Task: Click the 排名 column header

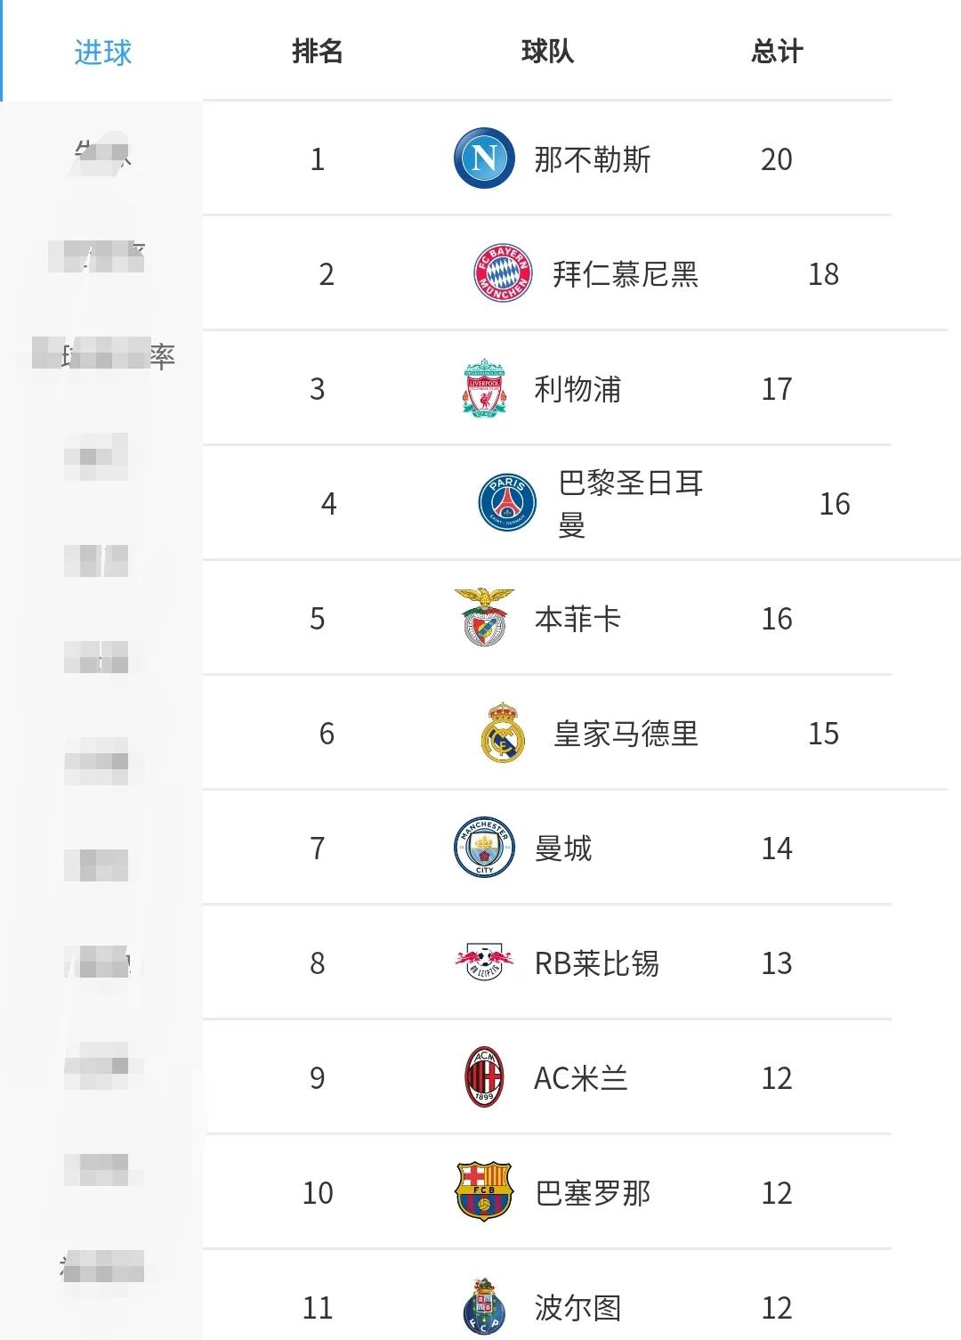Action: [318, 52]
